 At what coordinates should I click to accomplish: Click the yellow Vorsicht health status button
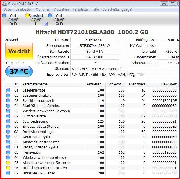tap(19, 51)
